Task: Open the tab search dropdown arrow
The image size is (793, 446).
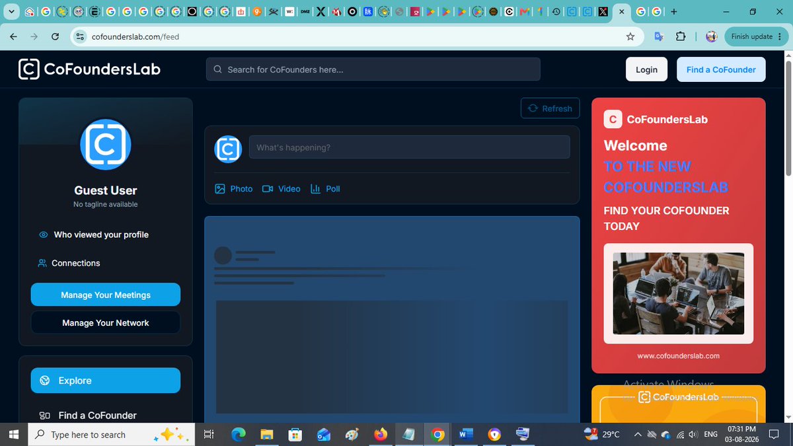Action: (11, 12)
